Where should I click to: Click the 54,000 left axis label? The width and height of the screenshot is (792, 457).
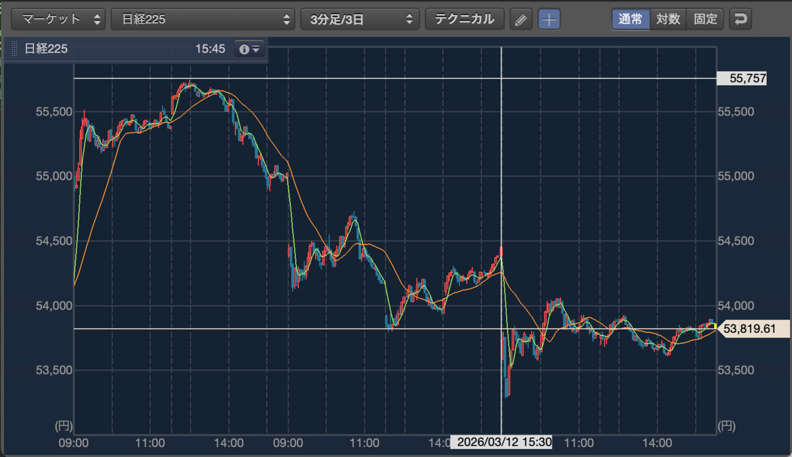pos(53,306)
